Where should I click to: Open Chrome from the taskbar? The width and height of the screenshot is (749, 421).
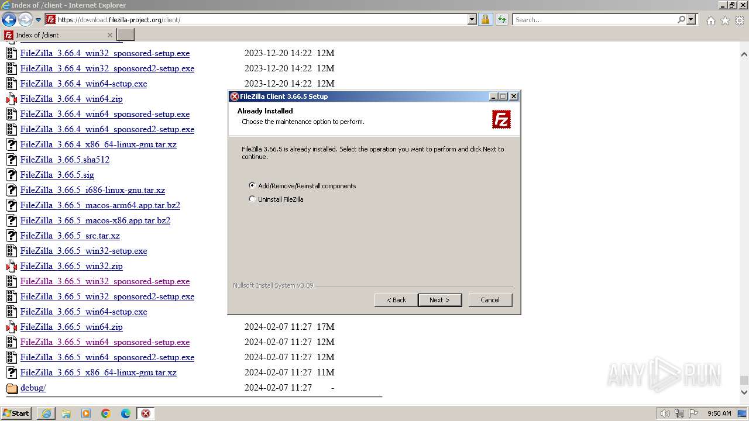(x=106, y=413)
